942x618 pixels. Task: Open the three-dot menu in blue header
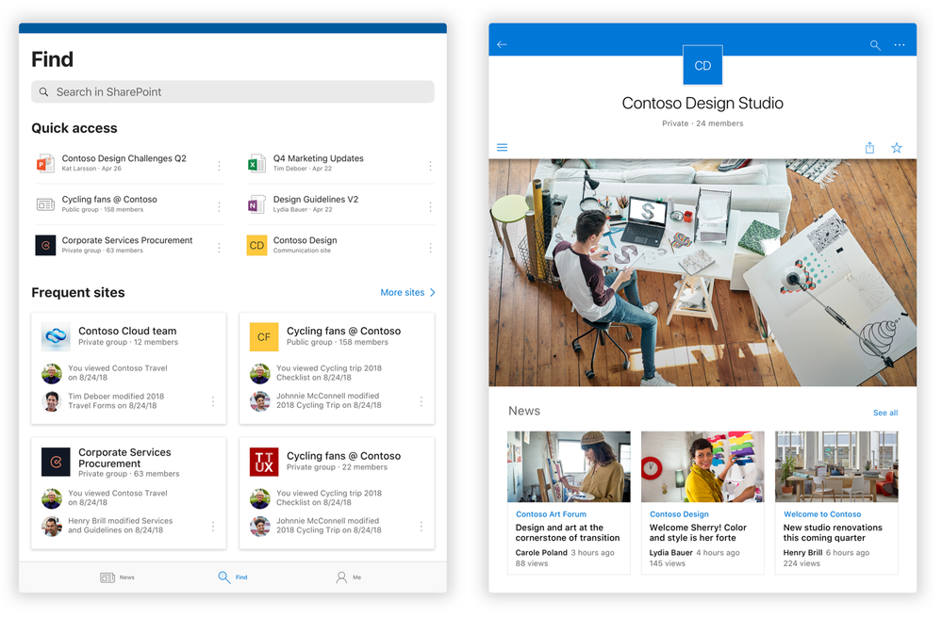pos(900,45)
